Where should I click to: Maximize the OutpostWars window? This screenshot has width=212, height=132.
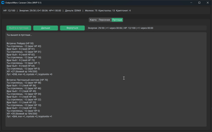199,2
